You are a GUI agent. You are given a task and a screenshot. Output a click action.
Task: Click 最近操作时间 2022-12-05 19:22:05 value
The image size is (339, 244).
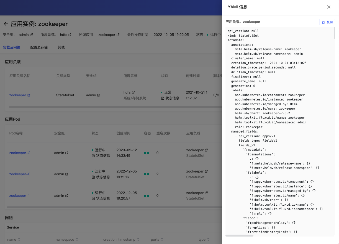coord(171,35)
